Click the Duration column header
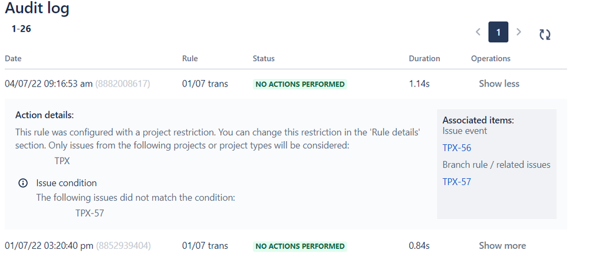 424,58
